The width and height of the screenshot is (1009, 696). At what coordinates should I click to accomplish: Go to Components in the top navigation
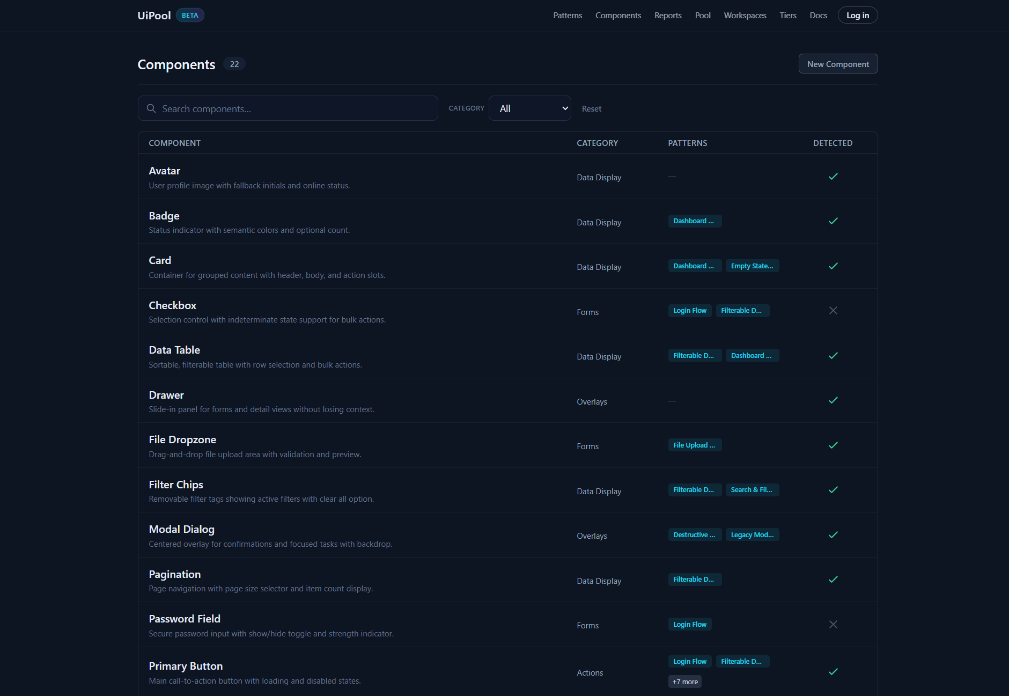(x=618, y=16)
